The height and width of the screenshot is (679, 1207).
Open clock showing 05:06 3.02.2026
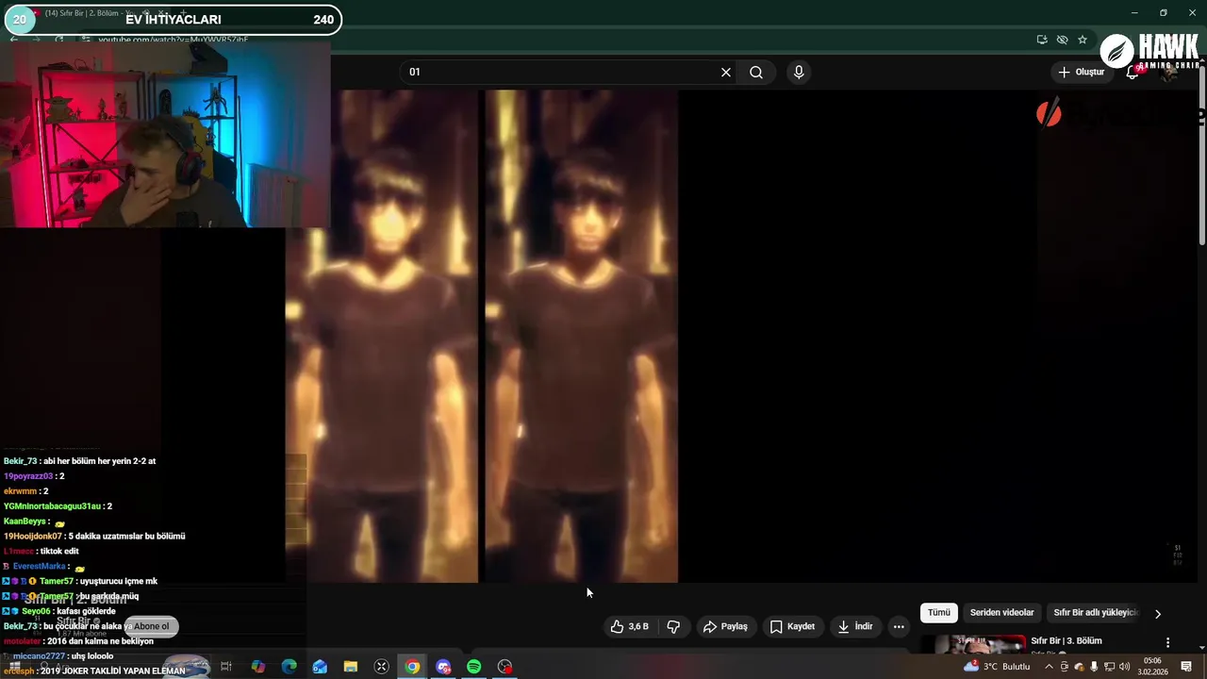(1152, 667)
